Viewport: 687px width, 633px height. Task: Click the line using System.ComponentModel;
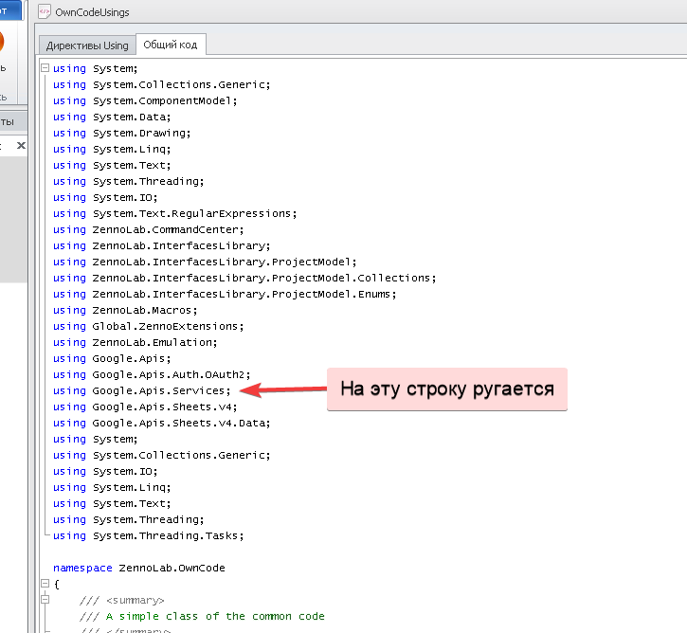tap(145, 100)
